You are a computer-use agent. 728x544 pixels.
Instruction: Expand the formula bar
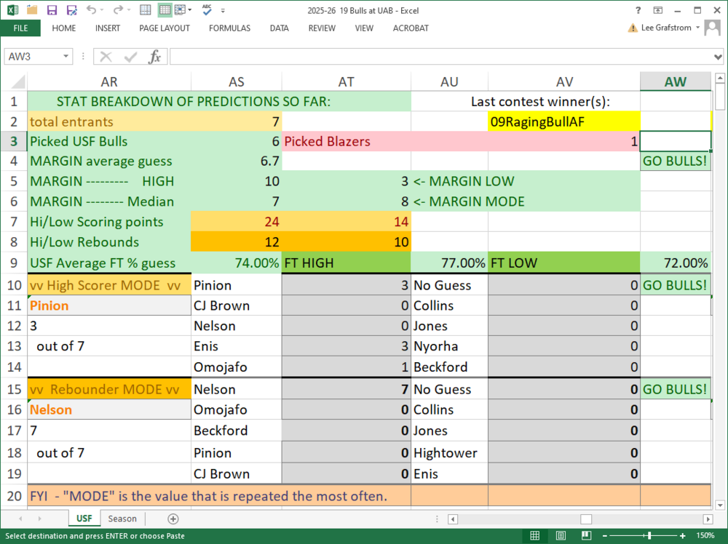click(x=718, y=57)
